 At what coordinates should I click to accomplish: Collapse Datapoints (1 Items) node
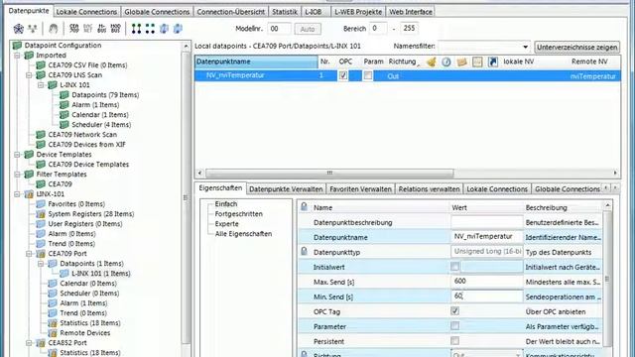[41, 264]
